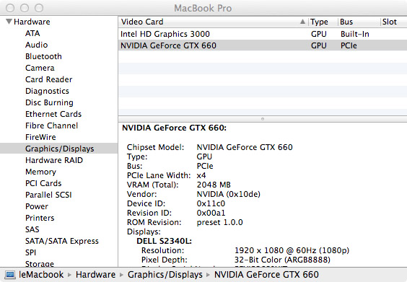Viewport: 407px width, 282px height.
Task: Click the Hardware category label in sidebar
Action: 32,22
